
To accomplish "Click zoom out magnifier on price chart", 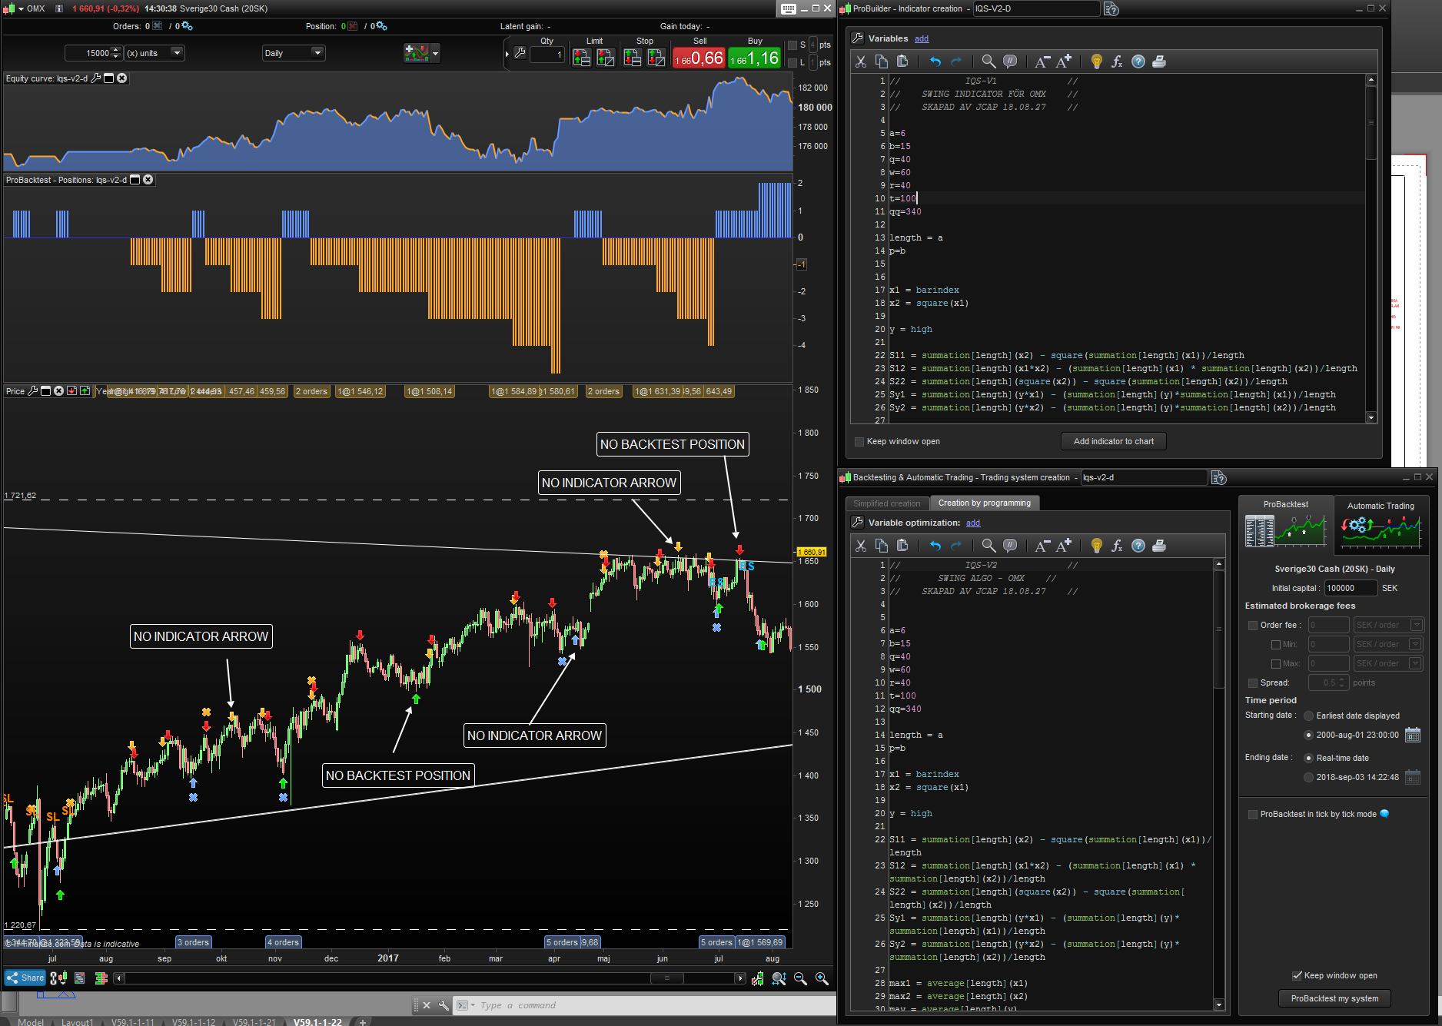I will [x=800, y=978].
